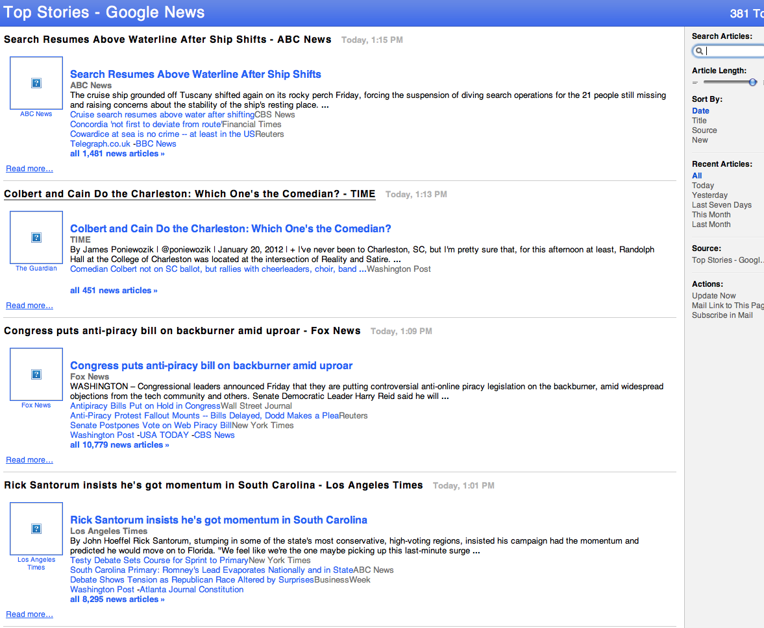764x628 pixels.
Task: Open the Atlanta Journal Constitution link
Action: 191,590
